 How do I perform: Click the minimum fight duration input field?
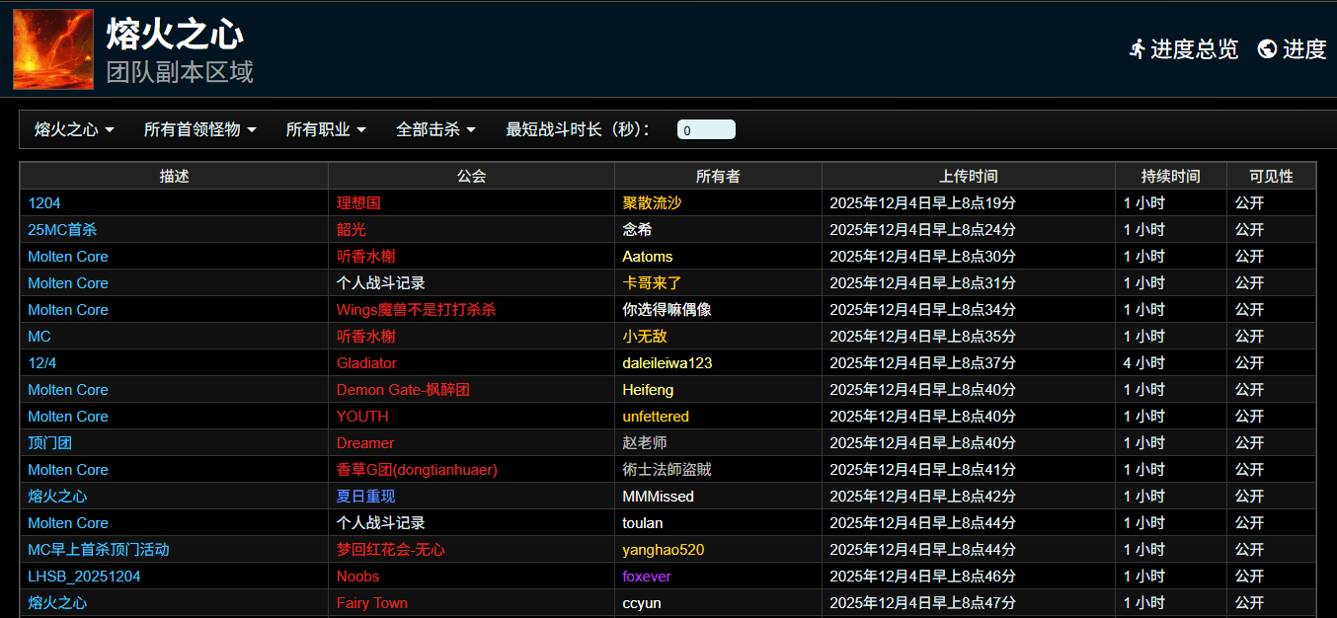click(x=706, y=130)
